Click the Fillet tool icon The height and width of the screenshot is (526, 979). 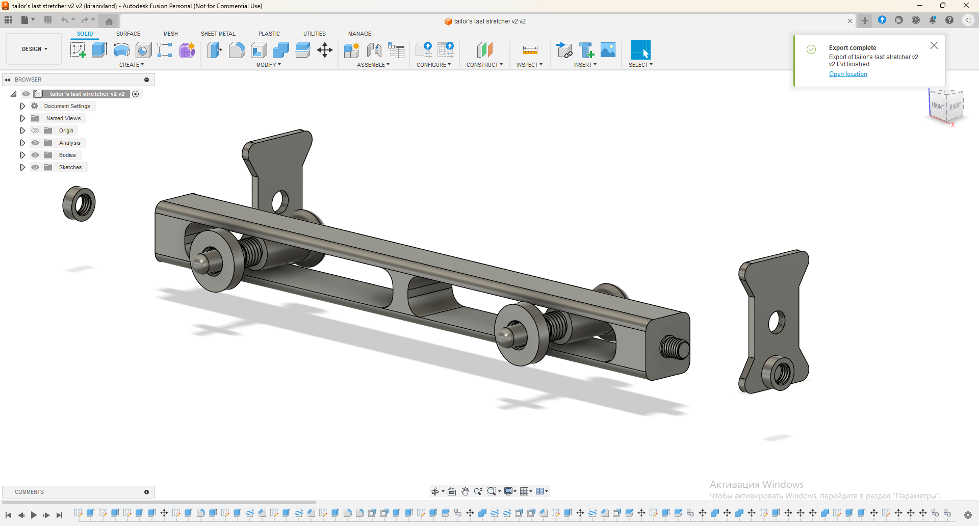[237, 50]
